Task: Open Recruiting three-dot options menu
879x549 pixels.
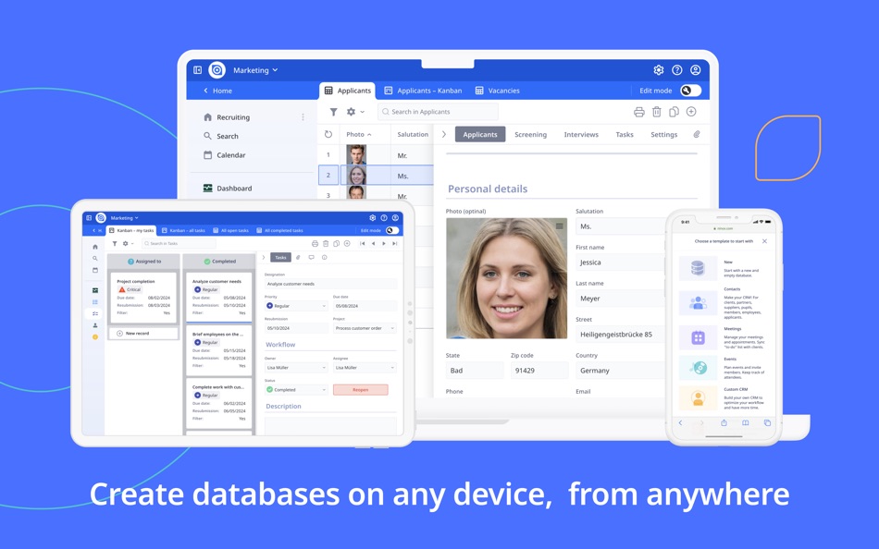Action: pos(303,117)
